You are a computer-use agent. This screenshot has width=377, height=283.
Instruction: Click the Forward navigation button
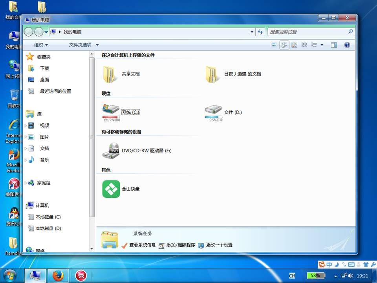tap(38, 32)
